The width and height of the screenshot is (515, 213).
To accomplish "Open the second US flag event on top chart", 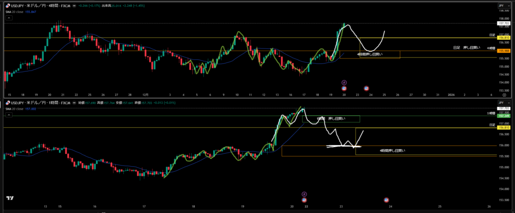I will 366,88.
